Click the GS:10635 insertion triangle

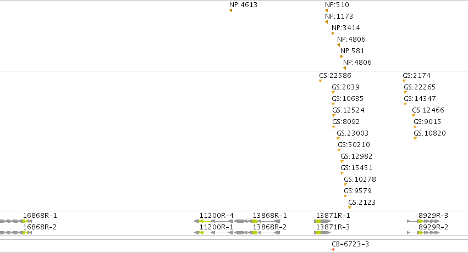pos(333,104)
